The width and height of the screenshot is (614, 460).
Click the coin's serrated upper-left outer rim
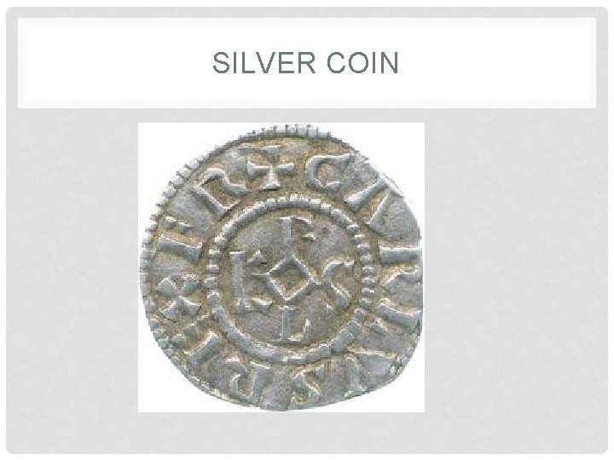(x=174, y=187)
